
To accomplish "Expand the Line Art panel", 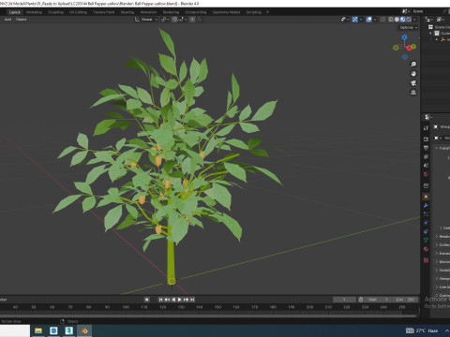I will tap(437, 287).
